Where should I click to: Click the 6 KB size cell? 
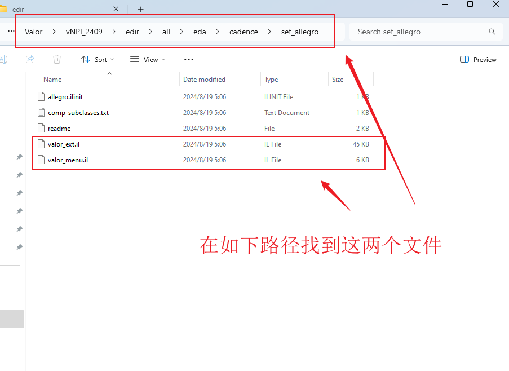pyautogui.click(x=362, y=160)
